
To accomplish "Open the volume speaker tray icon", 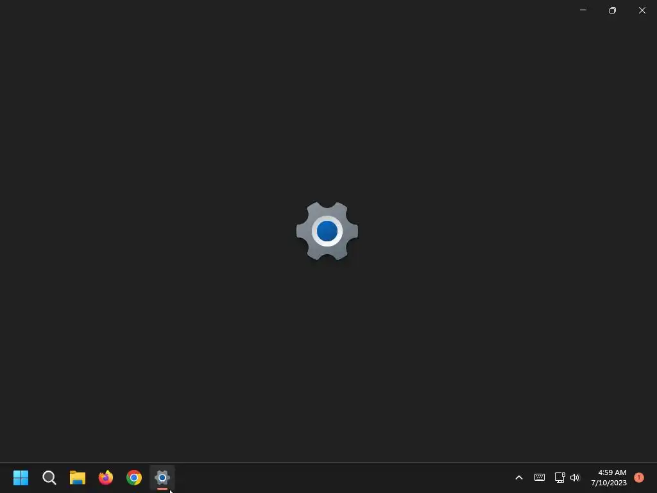I will [x=575, y=478].
